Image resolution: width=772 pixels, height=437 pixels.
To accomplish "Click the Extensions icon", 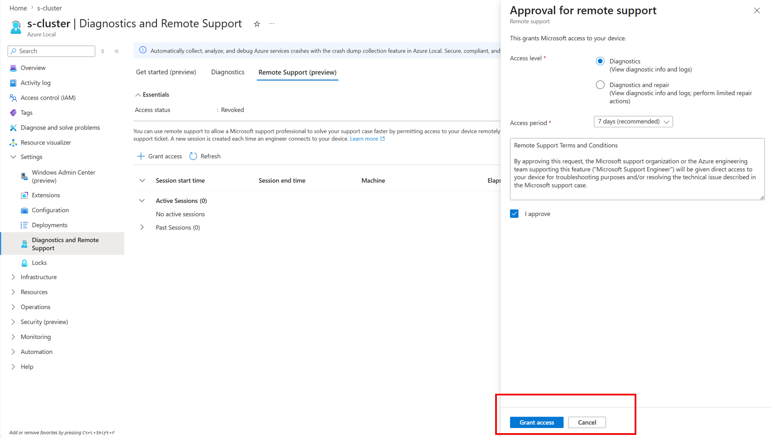I will pos(24,195).
